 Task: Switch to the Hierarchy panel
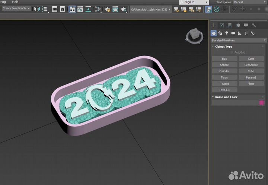[230, 25]
